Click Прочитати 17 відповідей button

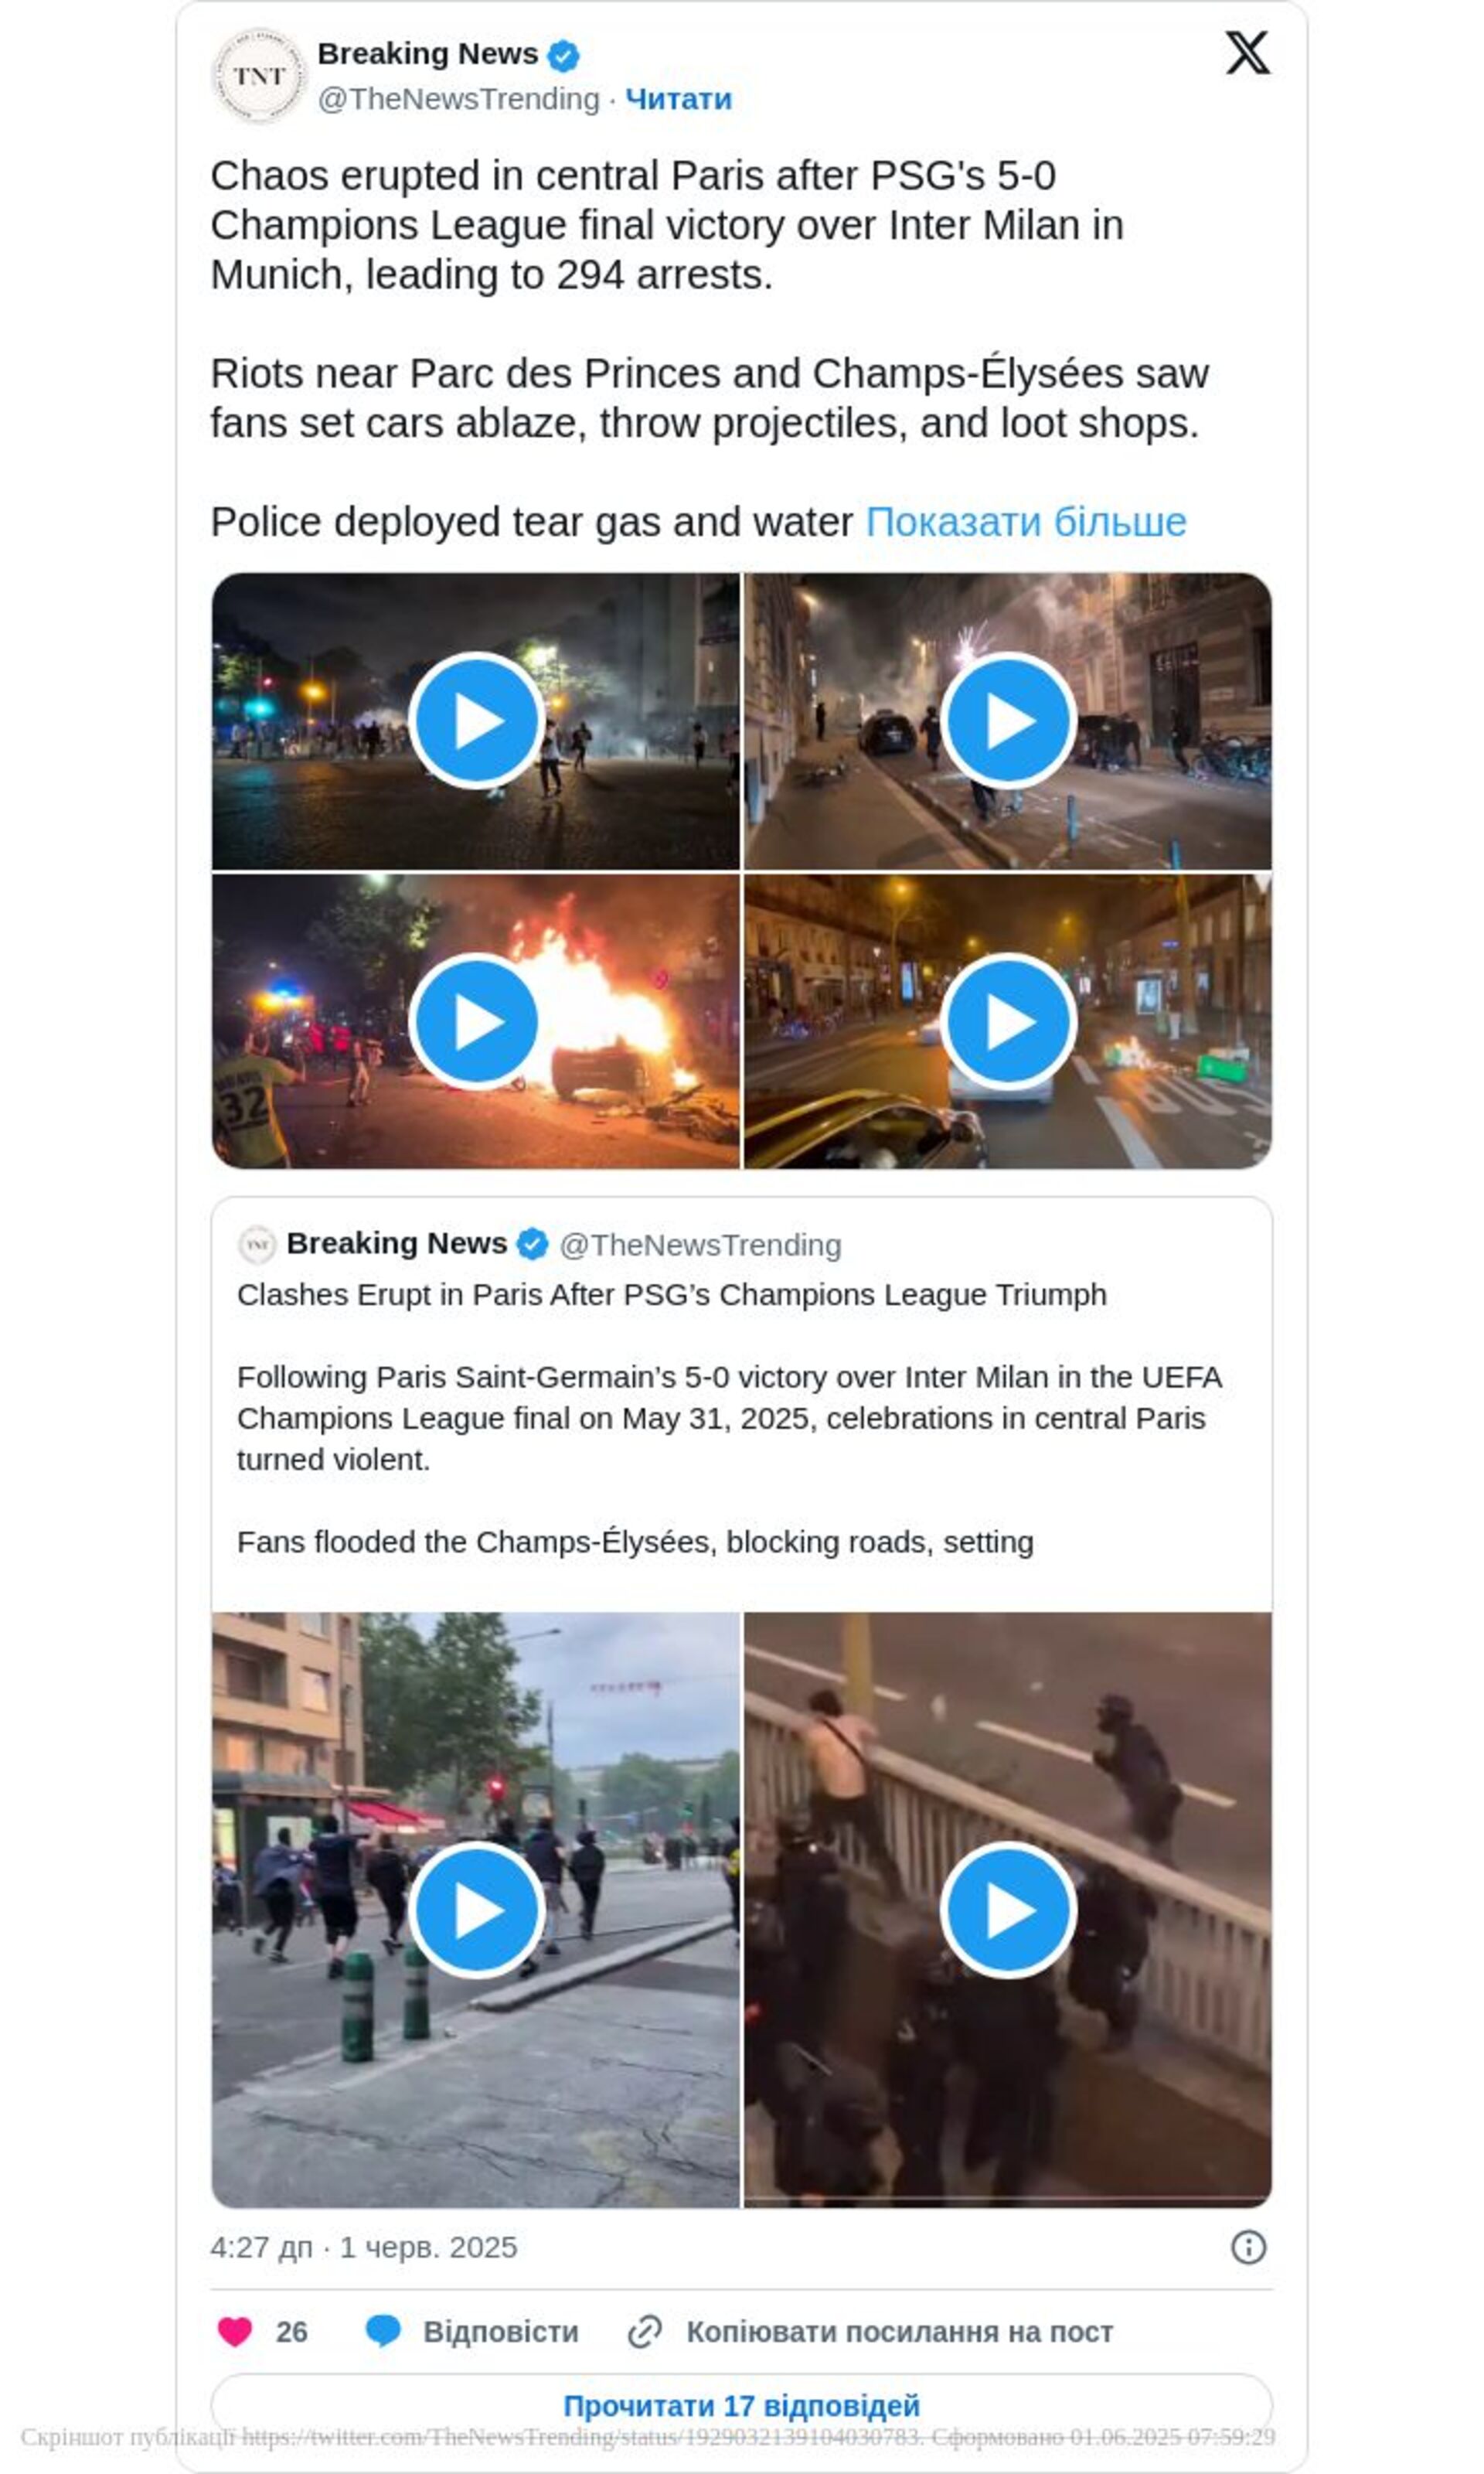742,2405
